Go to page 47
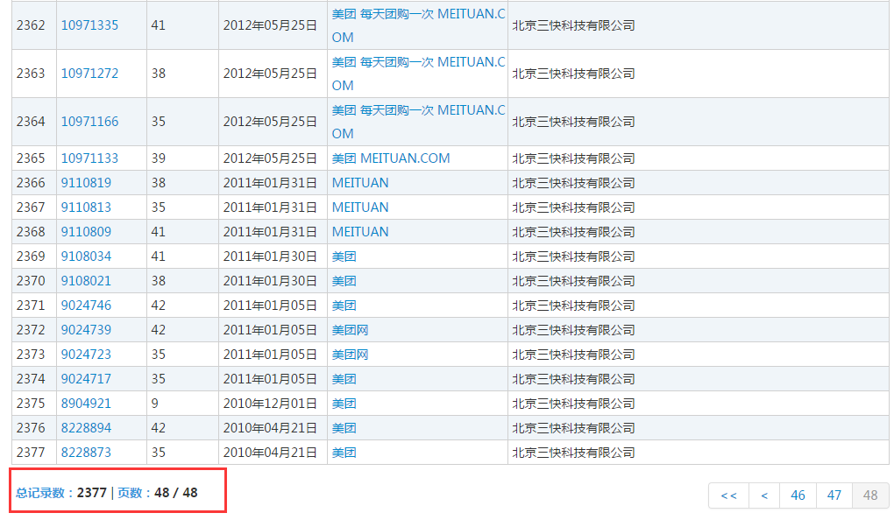 834,495
